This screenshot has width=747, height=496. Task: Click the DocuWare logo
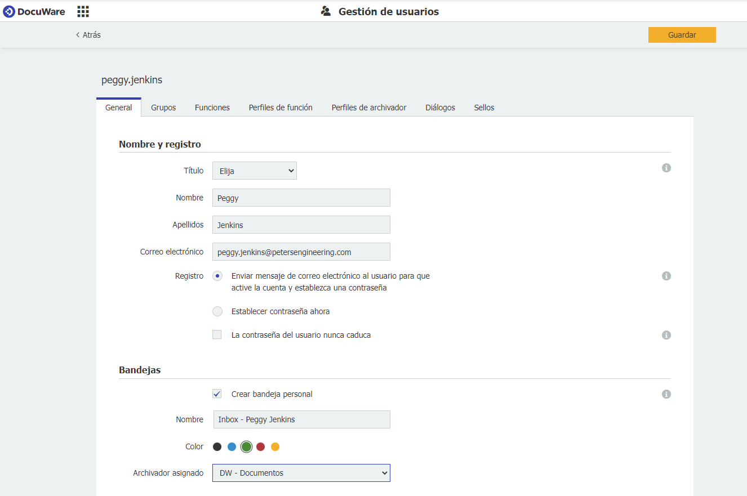(34, 11)
